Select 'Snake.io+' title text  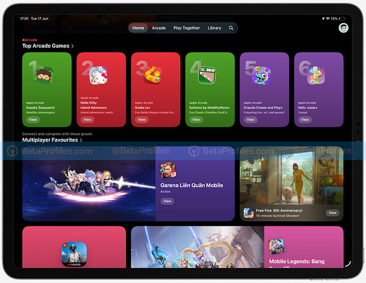[x=142, y=108]
